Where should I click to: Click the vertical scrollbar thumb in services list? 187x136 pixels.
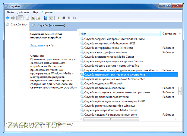point(180,91)
